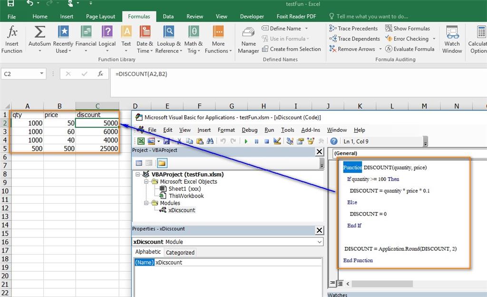Viewport: 487px width, 297px height.
Task: Insert a UserForm from the VBA toolbar
Action: pyautogui.click(x=151, y=141)
